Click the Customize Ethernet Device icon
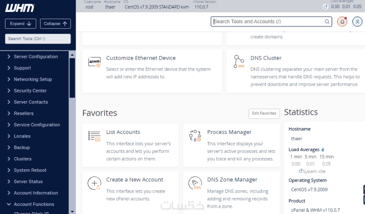Image resolution: width=365 pixels, height=214 pixels. [94, 62]
